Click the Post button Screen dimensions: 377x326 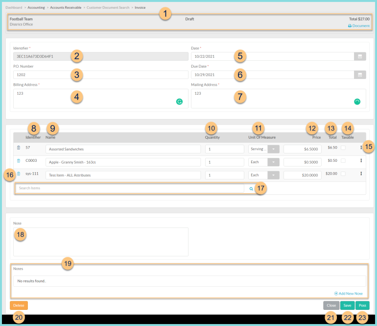click(362, 305)
